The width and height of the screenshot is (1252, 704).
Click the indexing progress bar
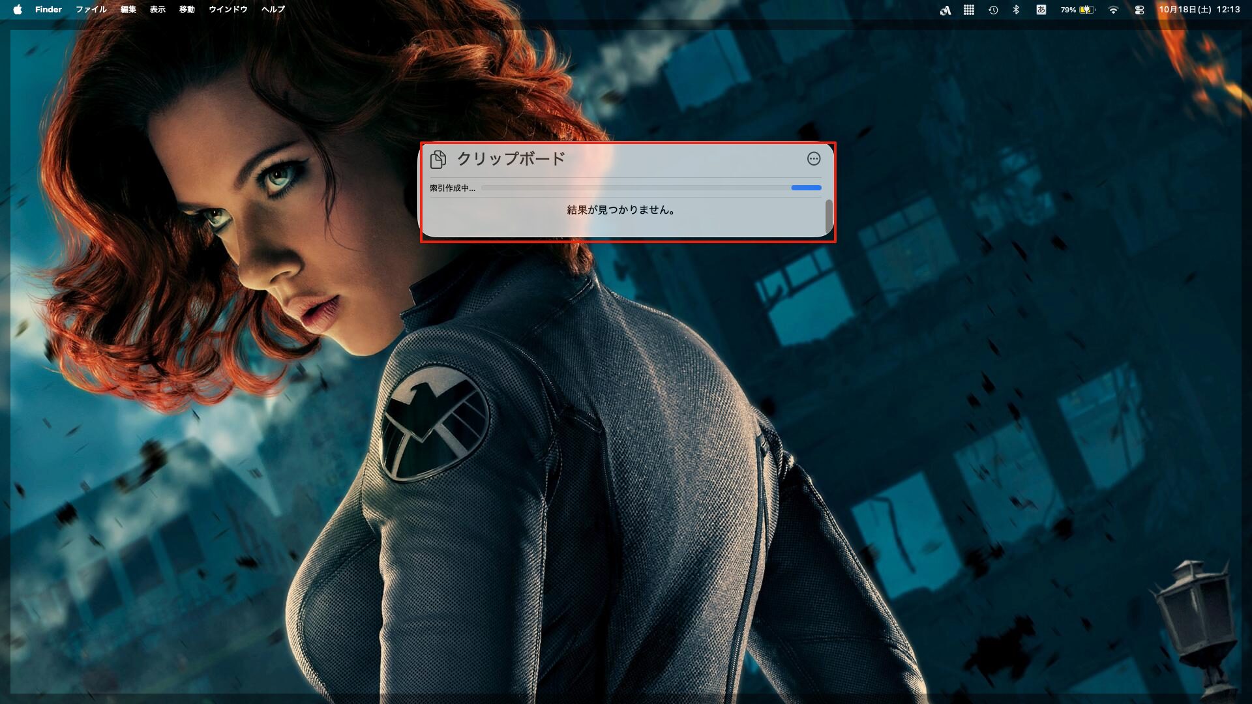pyautogui.click(x=651, y=188)
